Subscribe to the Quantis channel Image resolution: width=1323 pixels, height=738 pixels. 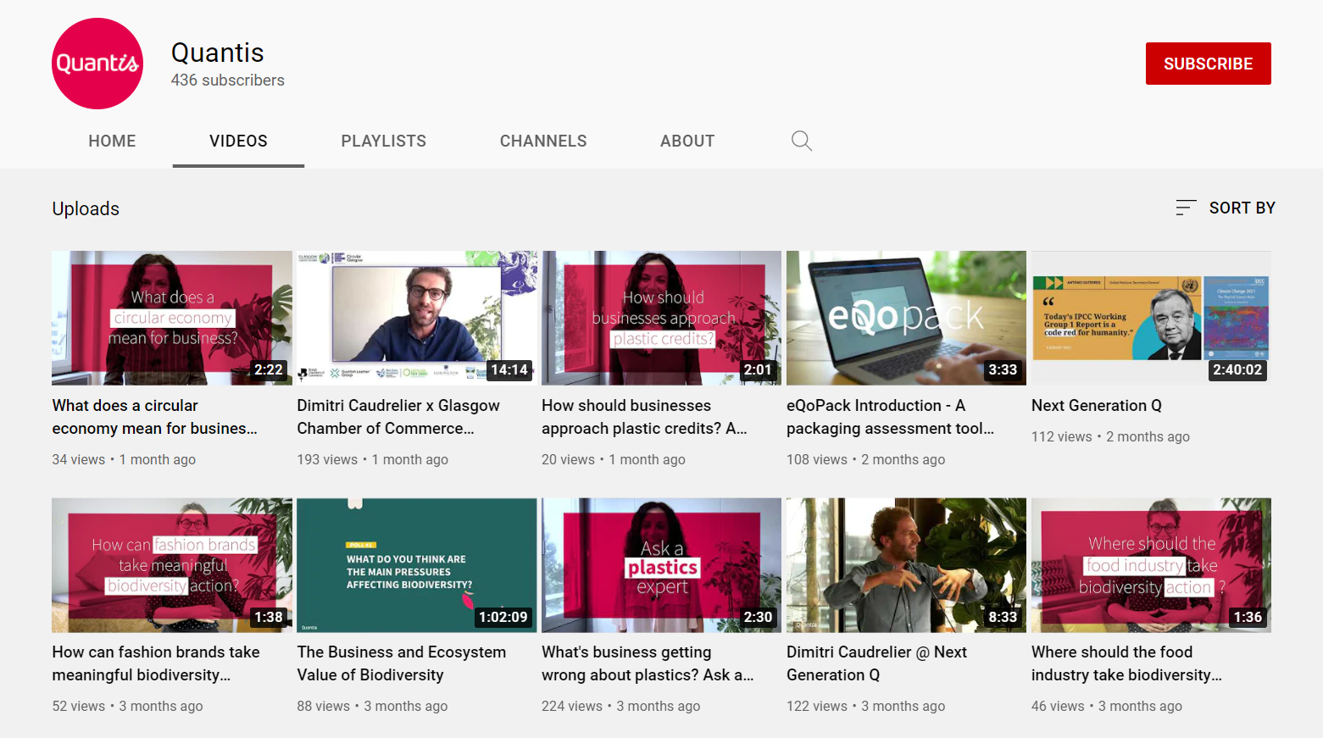pyautogui.click(x=1208, y=64)
